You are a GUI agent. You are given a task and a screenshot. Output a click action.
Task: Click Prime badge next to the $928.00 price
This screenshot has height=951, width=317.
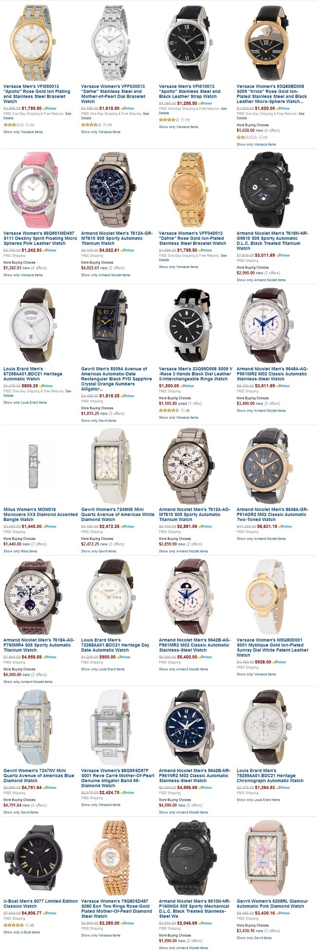279,662
